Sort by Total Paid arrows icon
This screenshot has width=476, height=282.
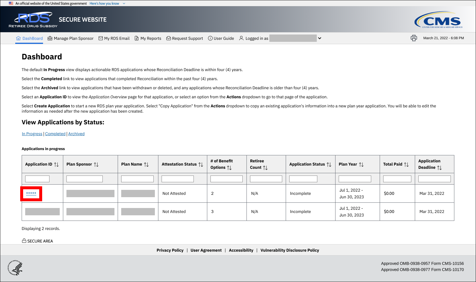[x=406, y=164]
